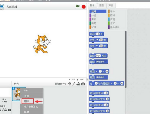Click the 15 value in 右转 block
150x114 pixels.
click(101, 40)
